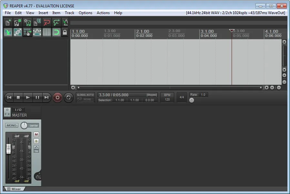
Task: Click the green Redo arrow icon
Action: [x=56, y=22]
